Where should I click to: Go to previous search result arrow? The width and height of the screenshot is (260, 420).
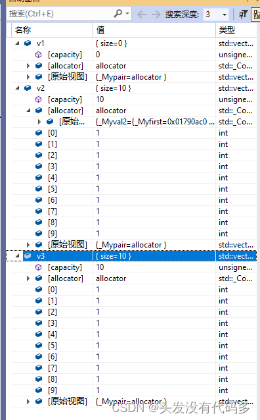[x=142, y=14]
